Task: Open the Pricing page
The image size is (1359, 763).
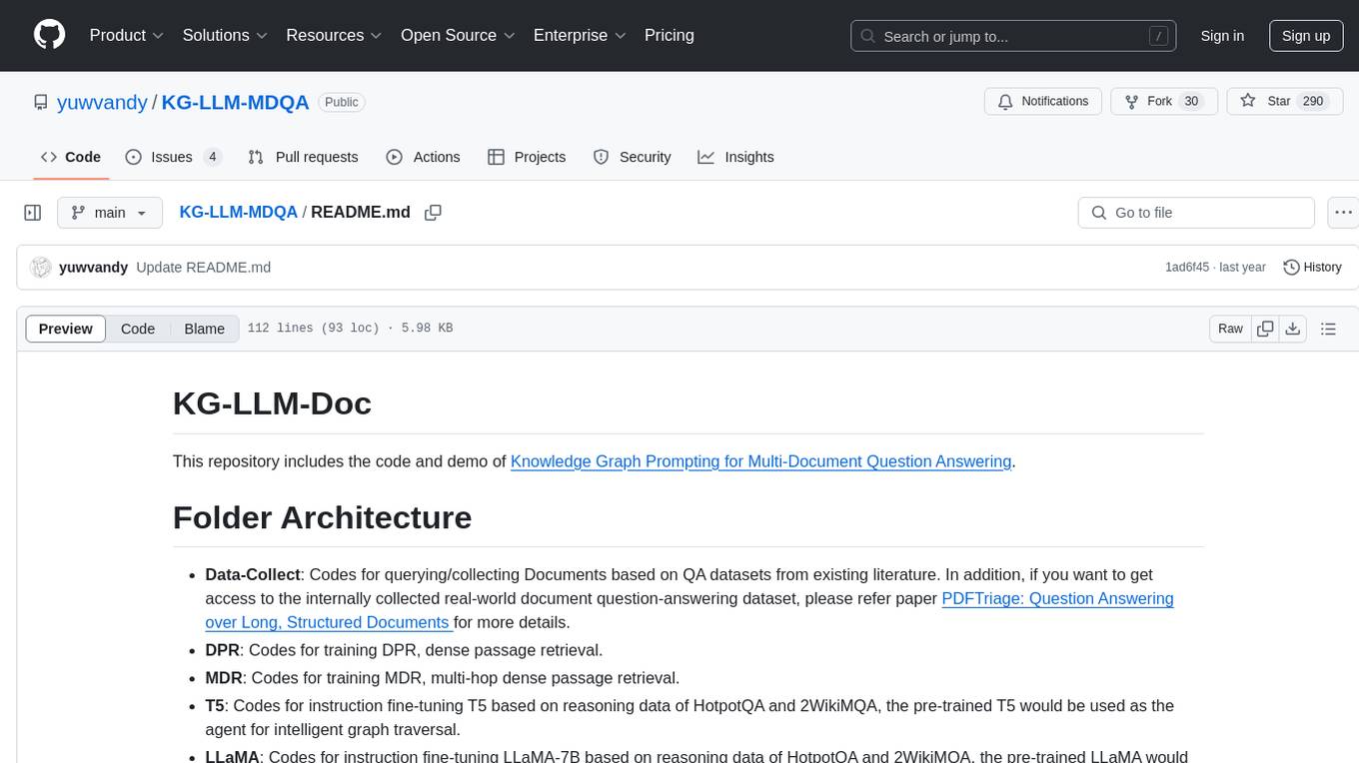Action: [670, 35]
